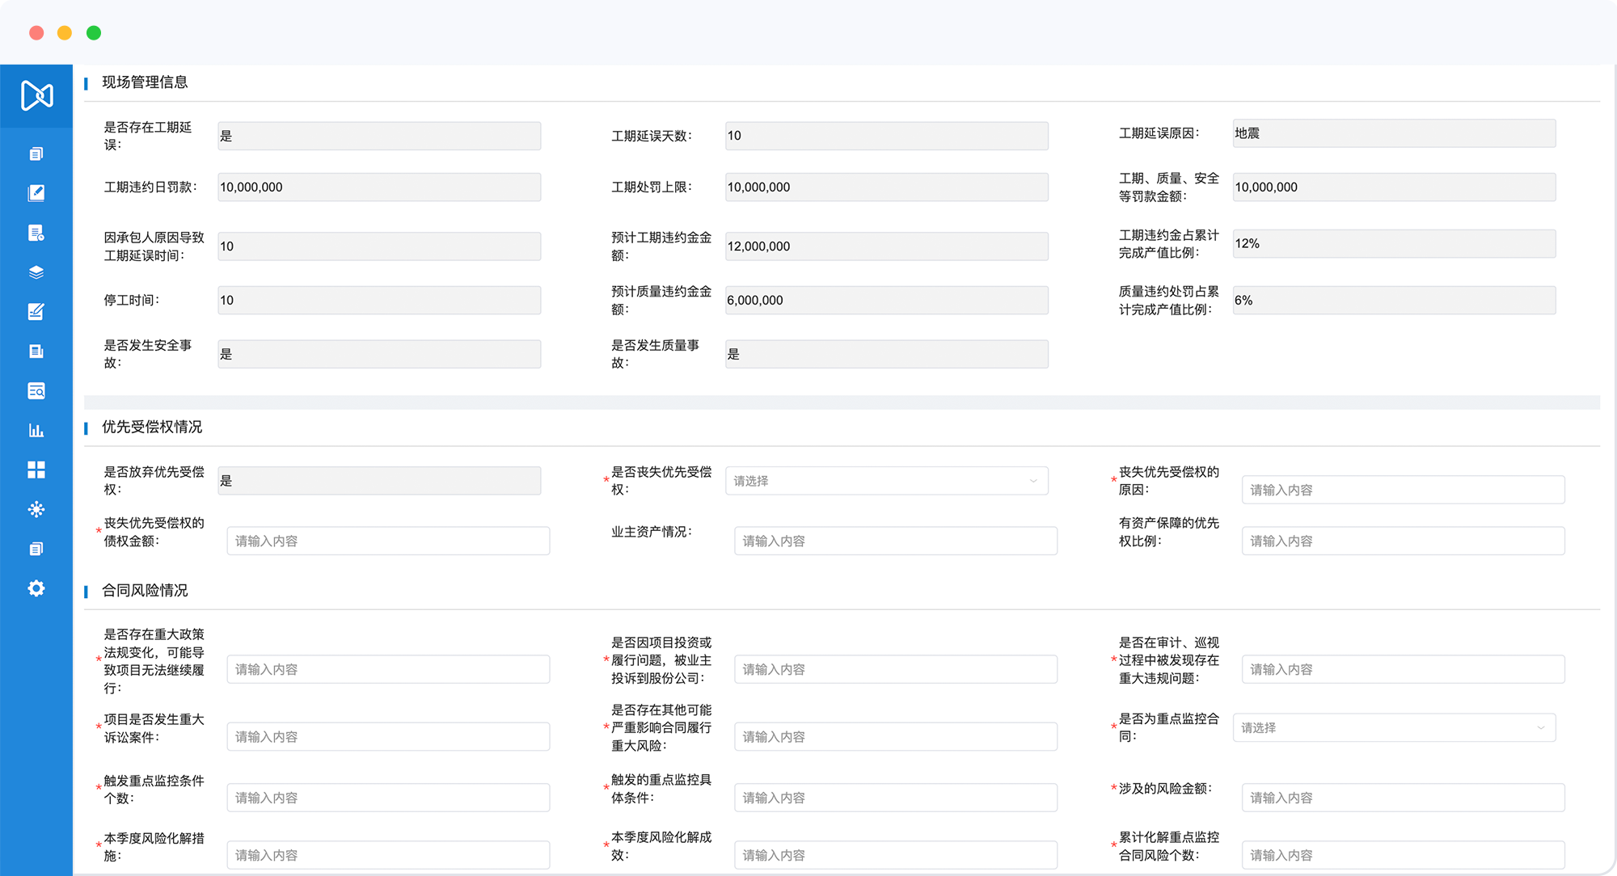Click the app logo in sidebar
This screenshot has height=876, width=1617.
click(36, 95)
